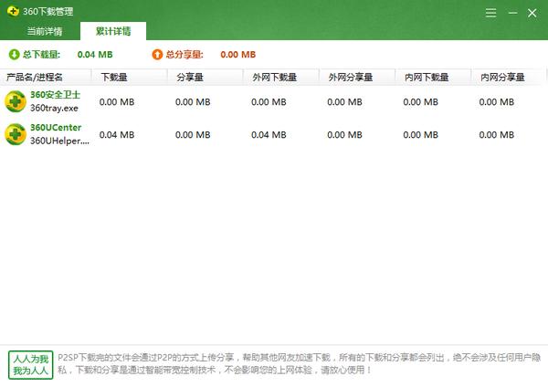548x387 pixels.
Task: Click 内网下载量 value in 360UCenter row
Action: [420, 135]
